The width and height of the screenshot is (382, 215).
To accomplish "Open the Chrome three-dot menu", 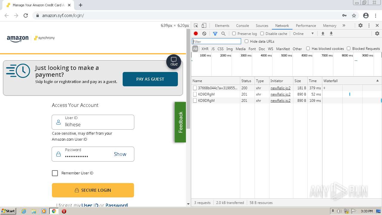I will point(375,16).
